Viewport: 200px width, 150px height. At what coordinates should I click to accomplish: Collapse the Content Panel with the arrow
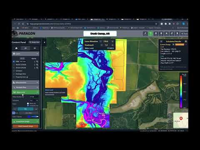(44, 42)
